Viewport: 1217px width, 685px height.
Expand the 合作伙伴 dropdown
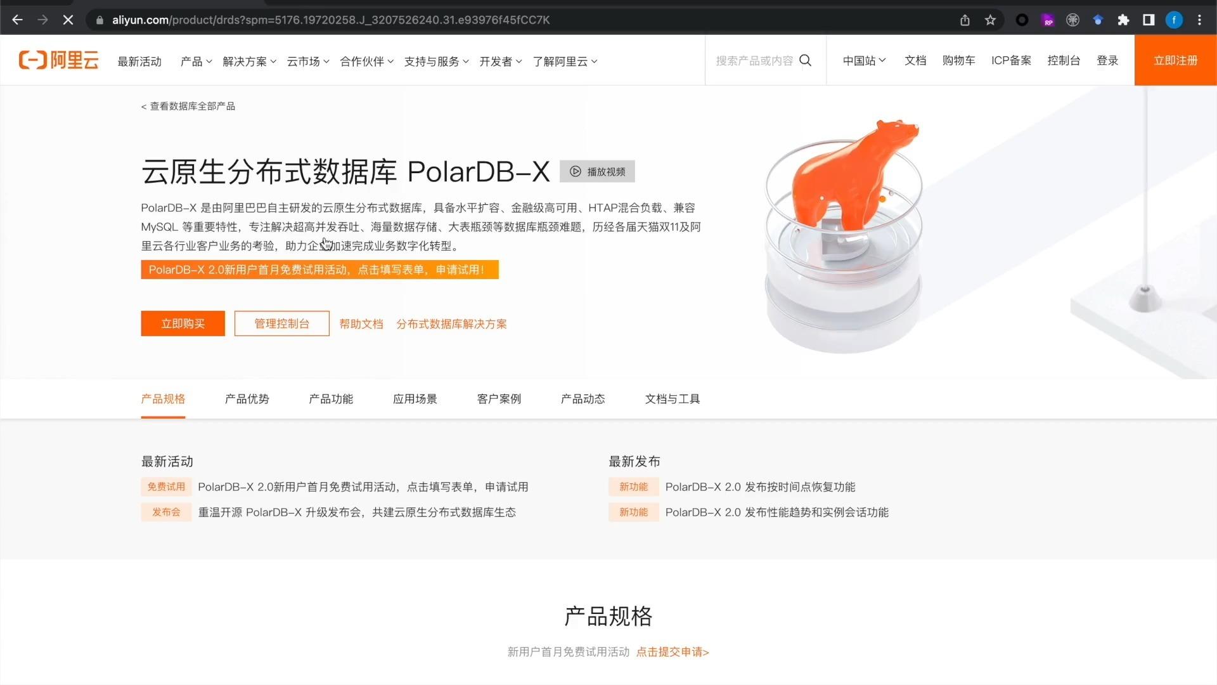[x=366, y=62]
